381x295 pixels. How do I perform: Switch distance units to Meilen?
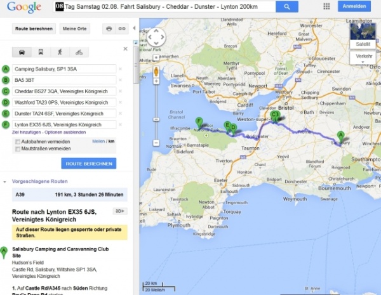(98, 141)
